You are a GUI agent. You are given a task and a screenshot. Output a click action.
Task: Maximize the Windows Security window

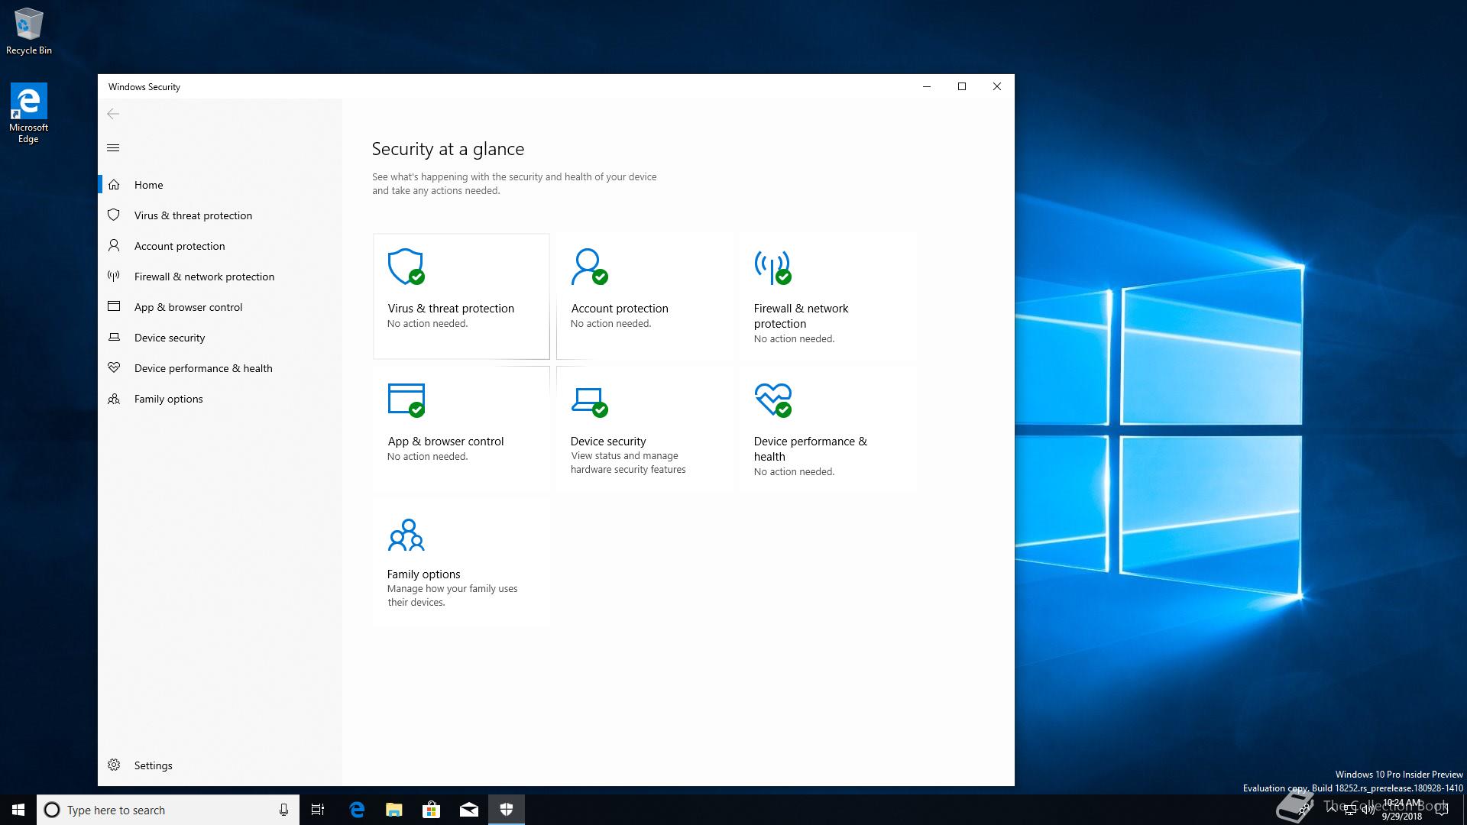(x=962, y=86)
